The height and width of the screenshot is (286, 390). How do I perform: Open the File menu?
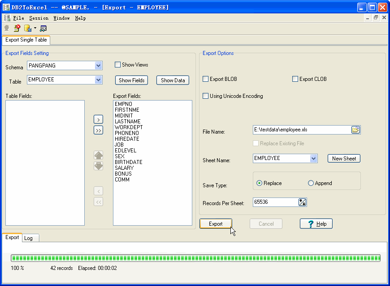click(x=19, y=18)
